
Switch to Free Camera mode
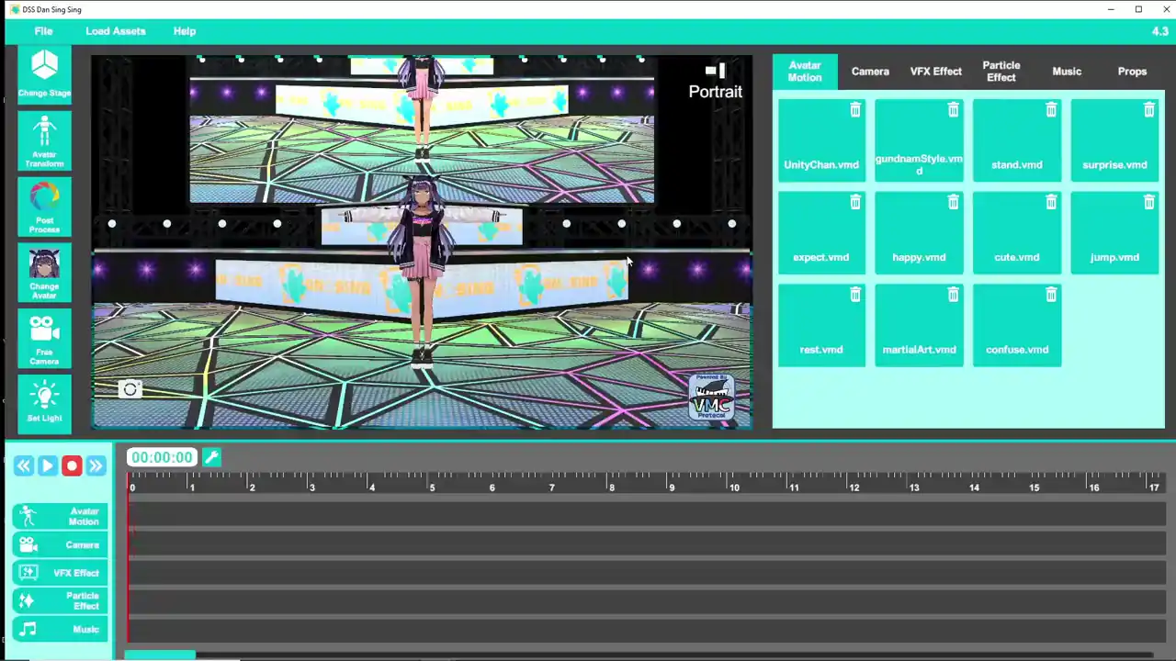44,339
